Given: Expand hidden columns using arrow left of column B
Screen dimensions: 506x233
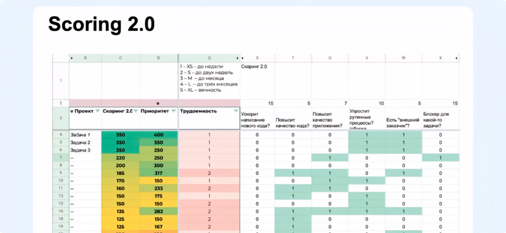Looking at the screenshot, I should point(72,58).
